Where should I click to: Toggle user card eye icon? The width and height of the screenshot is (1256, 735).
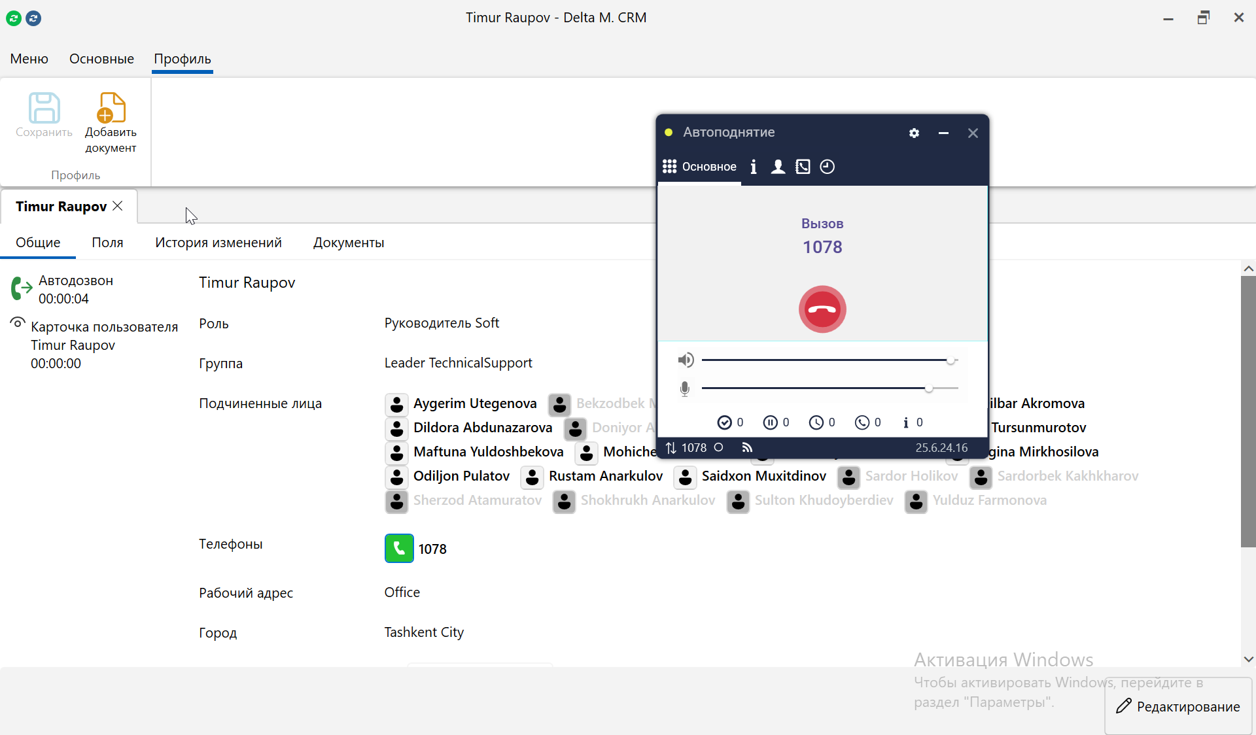[x=18, y=323]
